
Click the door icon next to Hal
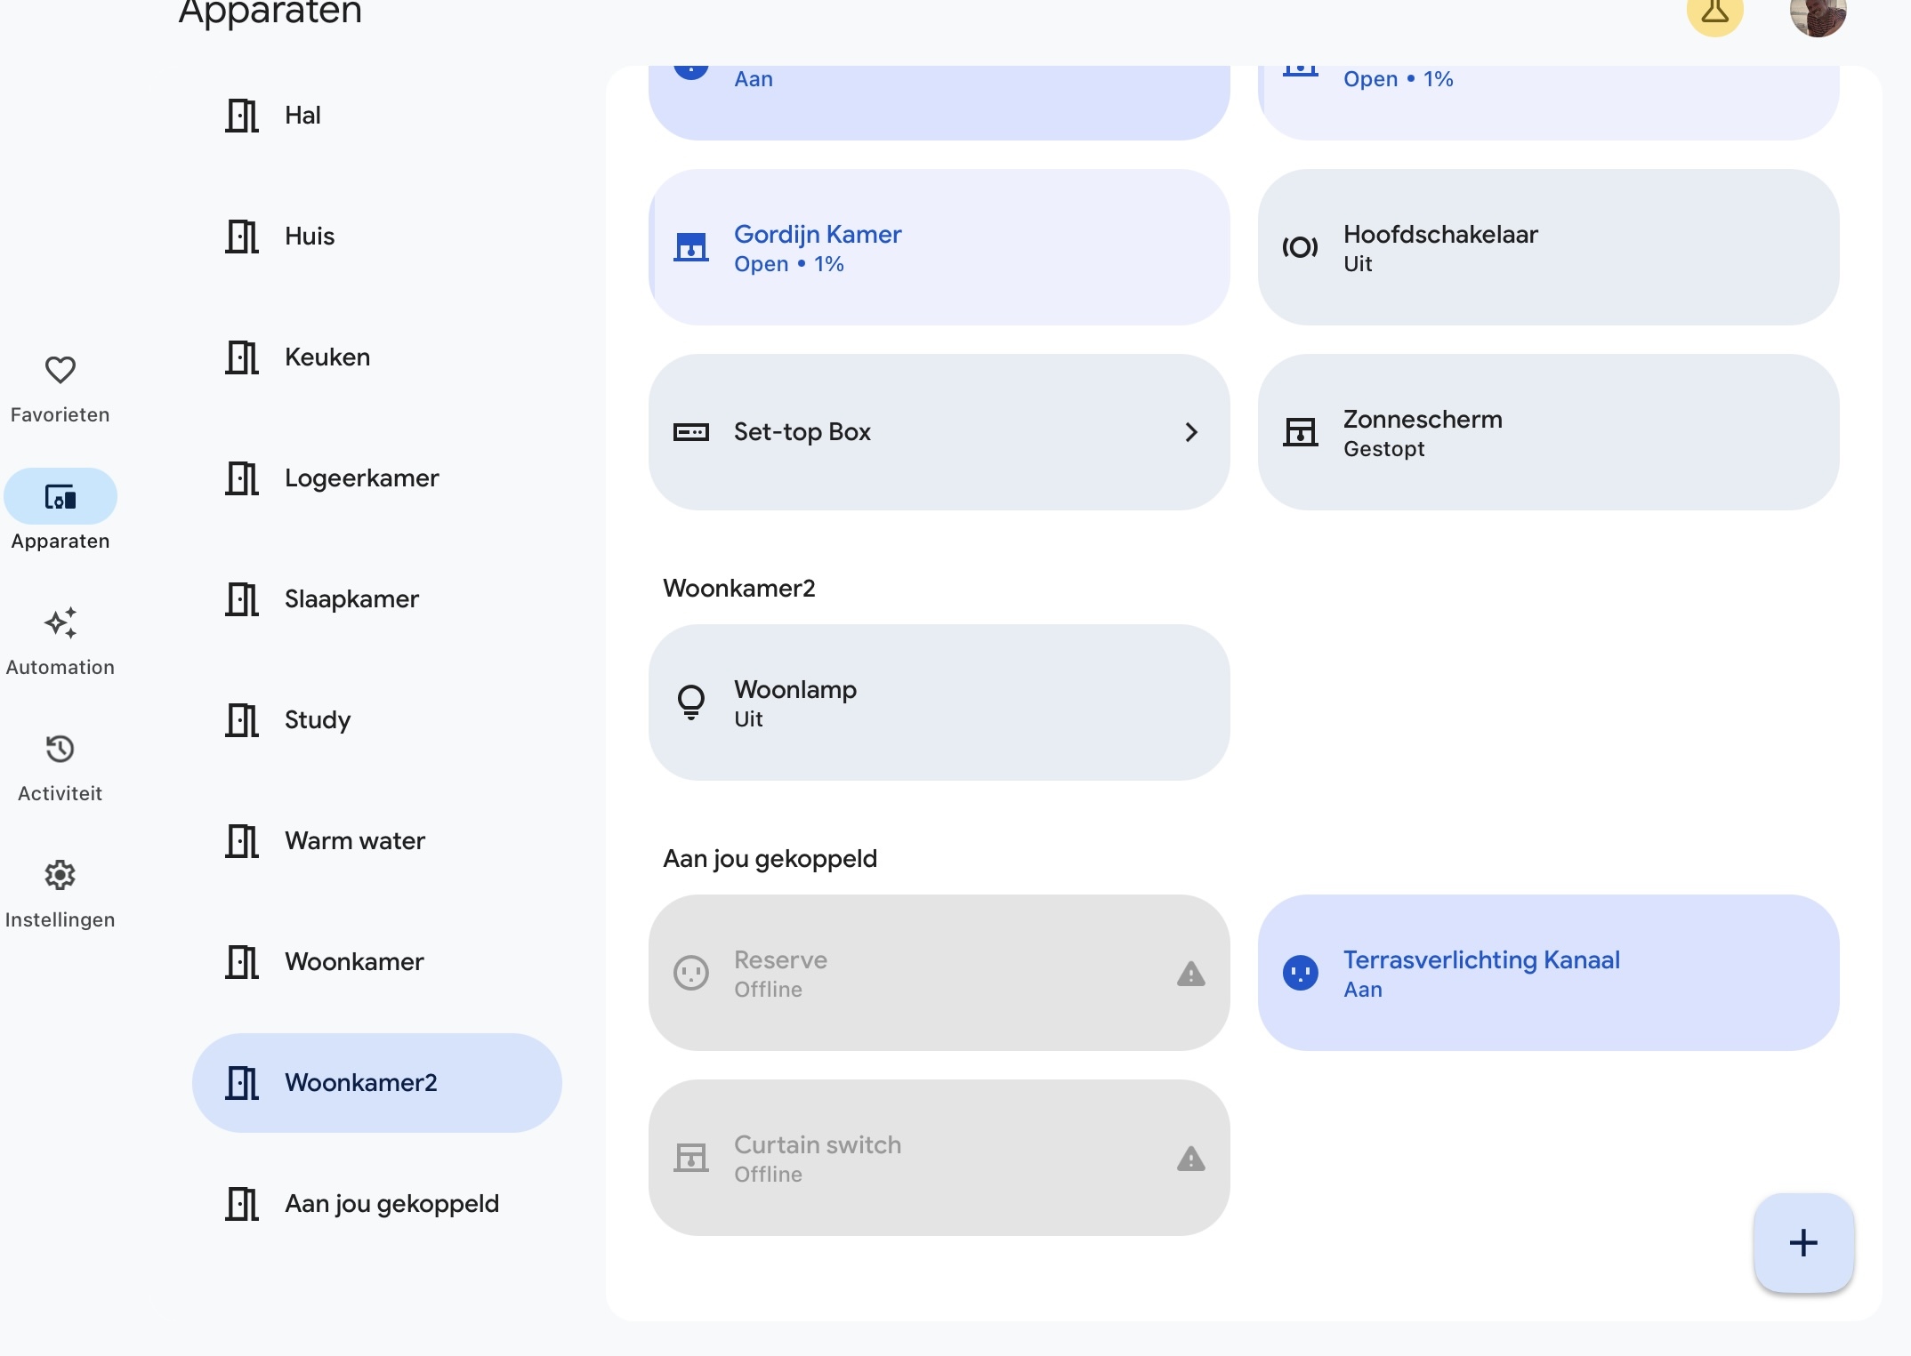click(242, 116)
